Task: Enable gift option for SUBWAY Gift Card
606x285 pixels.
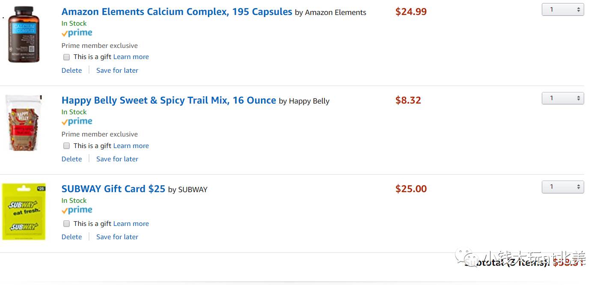Action: tap(67, 224)
